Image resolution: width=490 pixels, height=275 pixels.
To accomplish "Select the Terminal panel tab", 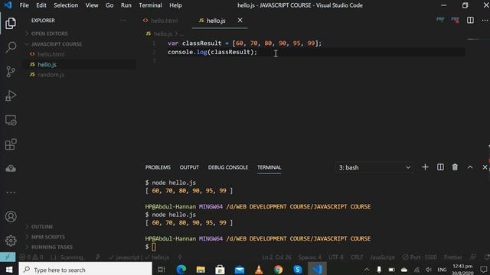I will pos(269,167).
